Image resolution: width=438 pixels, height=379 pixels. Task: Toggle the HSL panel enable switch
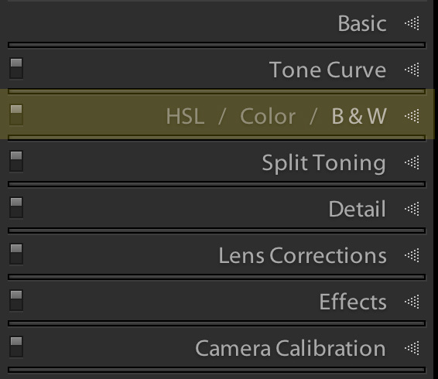tap(16, 114)
